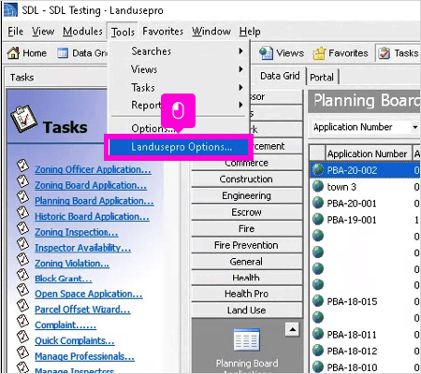This screenshot has width=421, height=374.
Task: Open the Data Grid toolbar icon
Action: pos(63,53)
